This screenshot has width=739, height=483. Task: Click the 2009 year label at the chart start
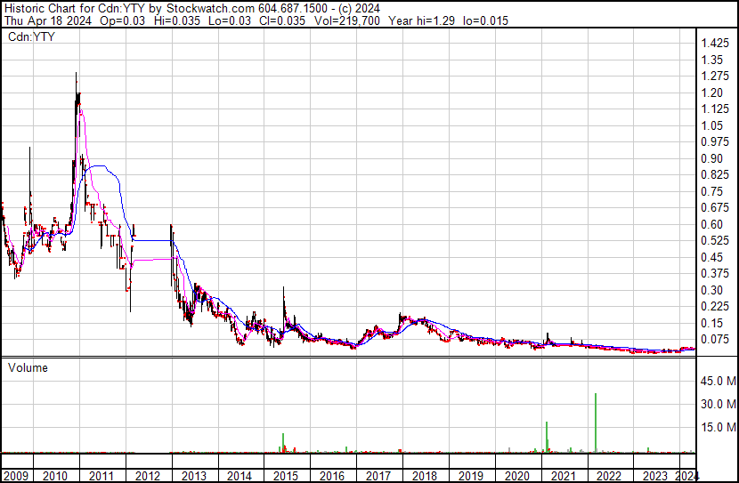click(16, 476)
